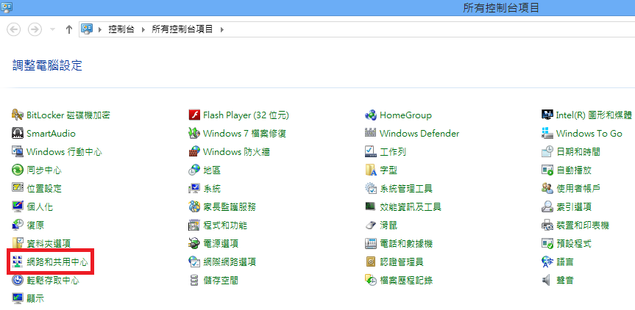Image resolution: width=635 pixels, height=310 pixels.
Task: Click the 系統 computer icon
Action: coord(194,188)
